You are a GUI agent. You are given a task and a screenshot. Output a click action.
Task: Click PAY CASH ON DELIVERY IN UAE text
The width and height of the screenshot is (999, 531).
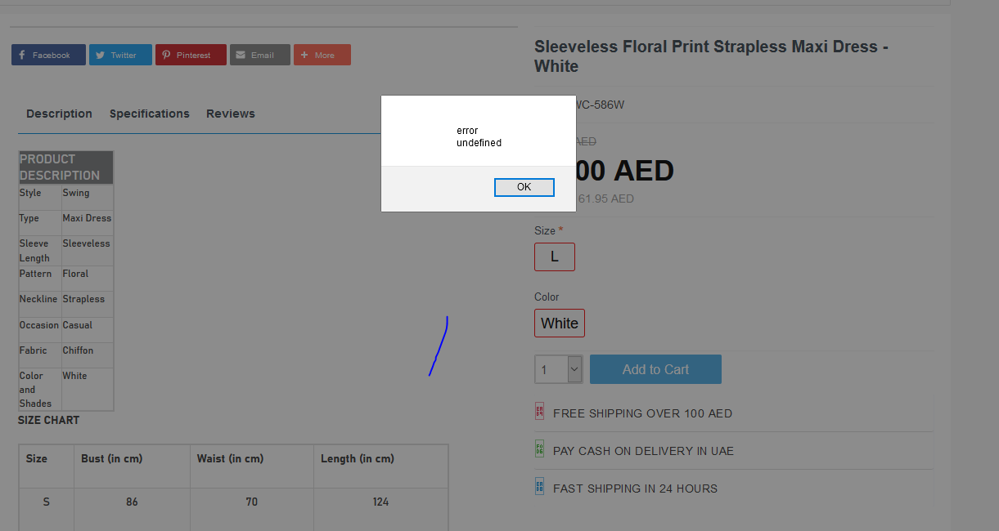[643, 451]
